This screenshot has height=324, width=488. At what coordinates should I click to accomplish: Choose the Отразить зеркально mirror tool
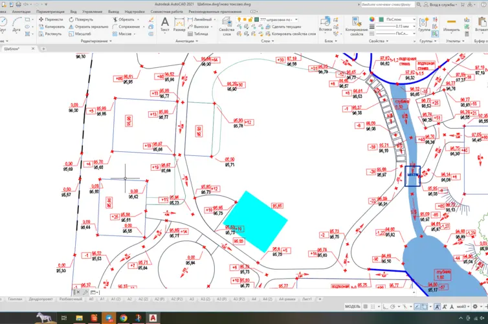pyautogui.click(x=89, y=27)
